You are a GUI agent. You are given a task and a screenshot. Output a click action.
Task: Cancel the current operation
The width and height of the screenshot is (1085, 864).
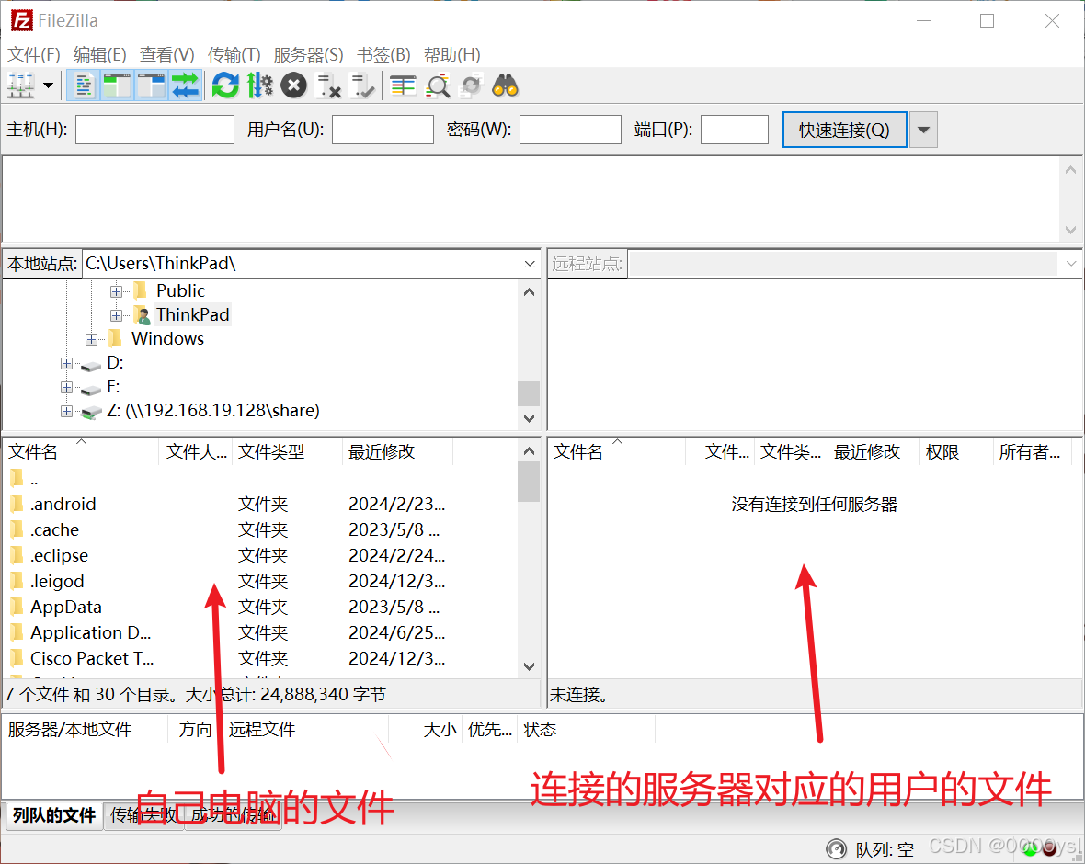293,85
